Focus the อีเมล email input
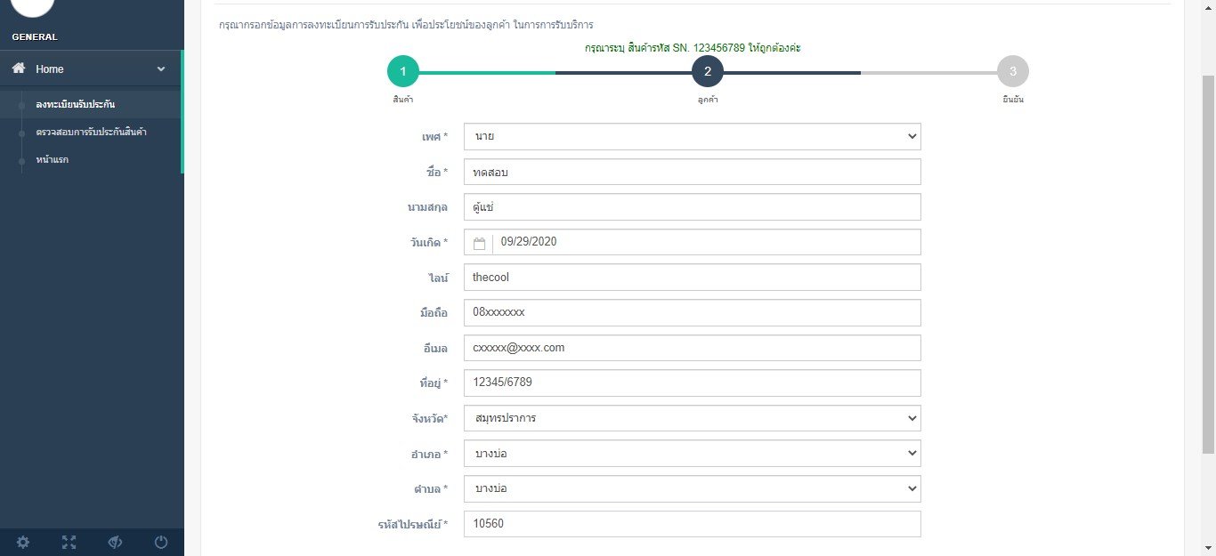This screenshot has height=556, width=1216. point(693,348)
